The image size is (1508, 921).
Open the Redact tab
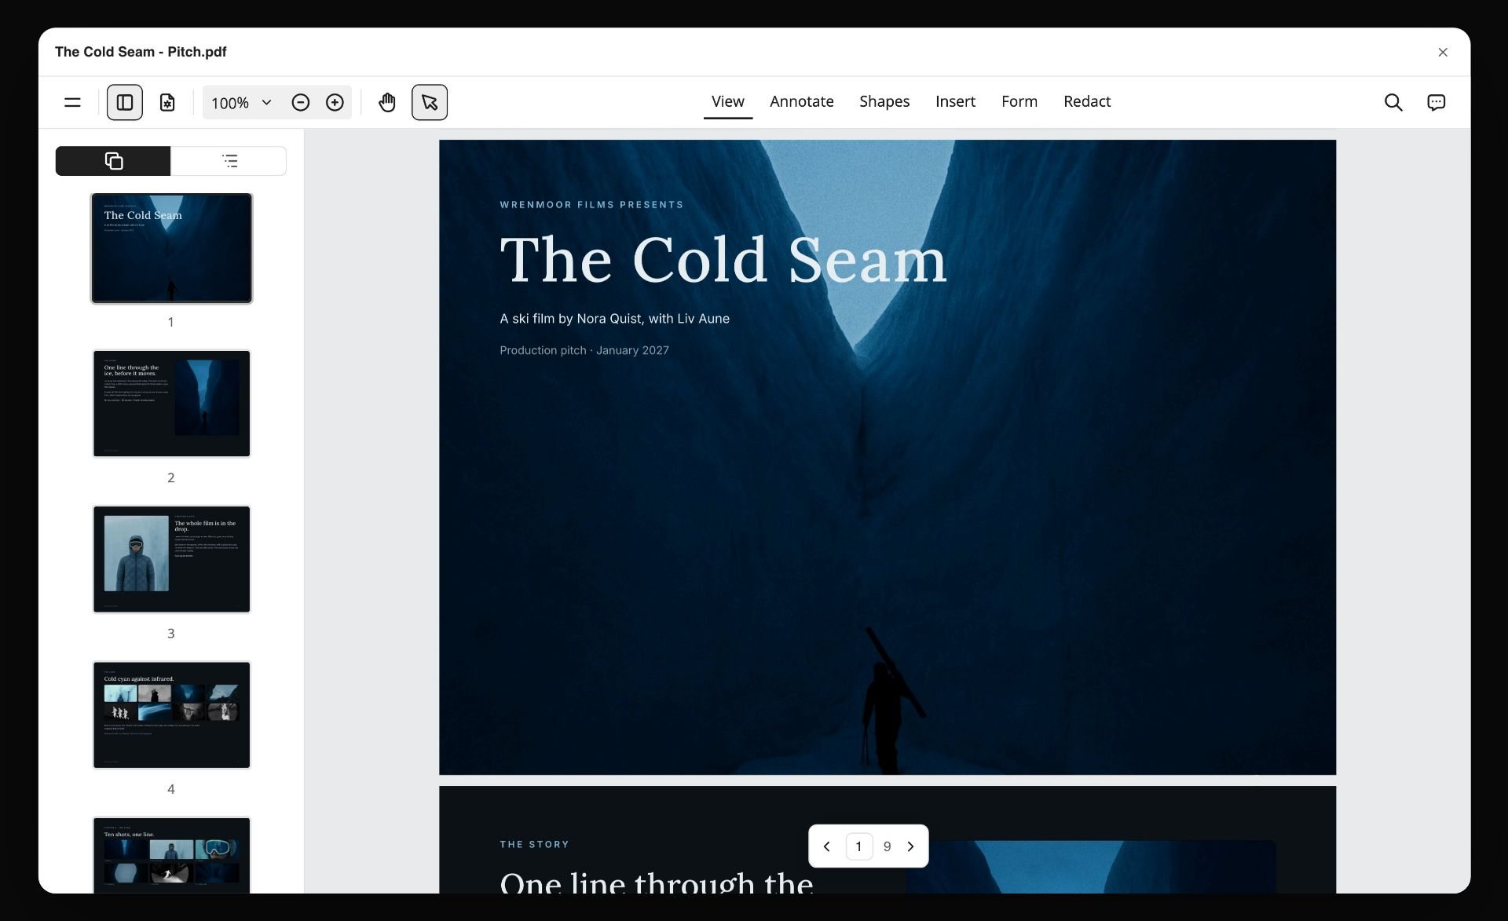click(1087, 101)
